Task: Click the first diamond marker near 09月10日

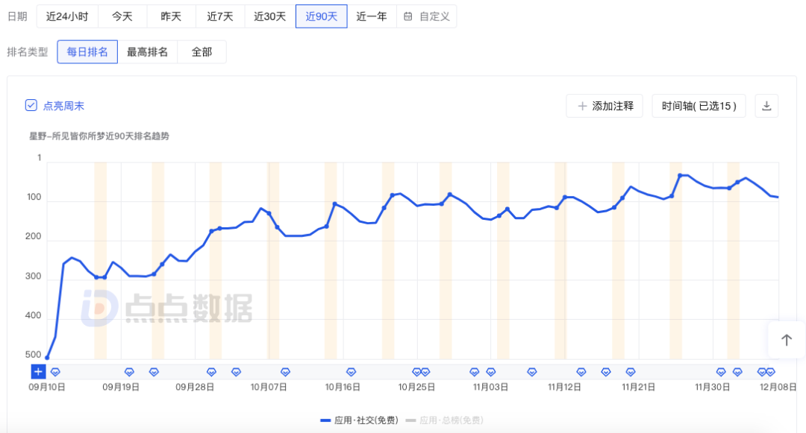Action: point(55,371)
